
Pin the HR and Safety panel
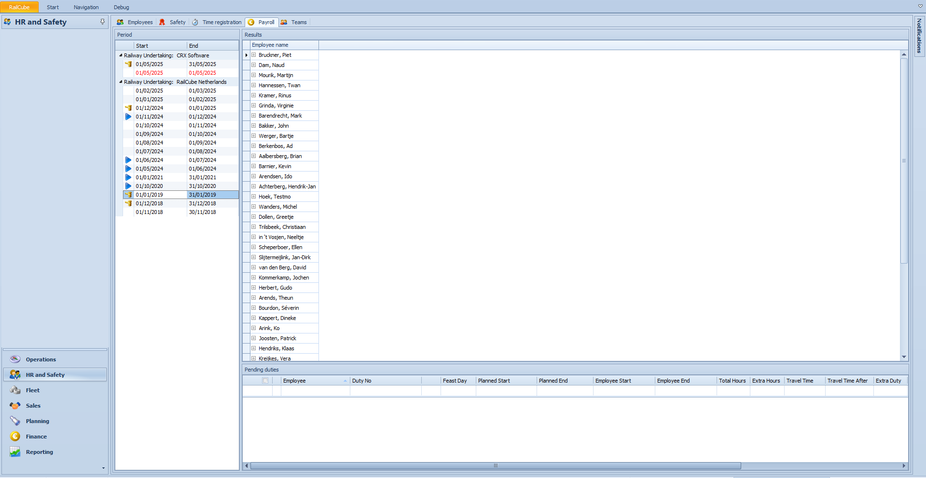click(x=102, y=22)
